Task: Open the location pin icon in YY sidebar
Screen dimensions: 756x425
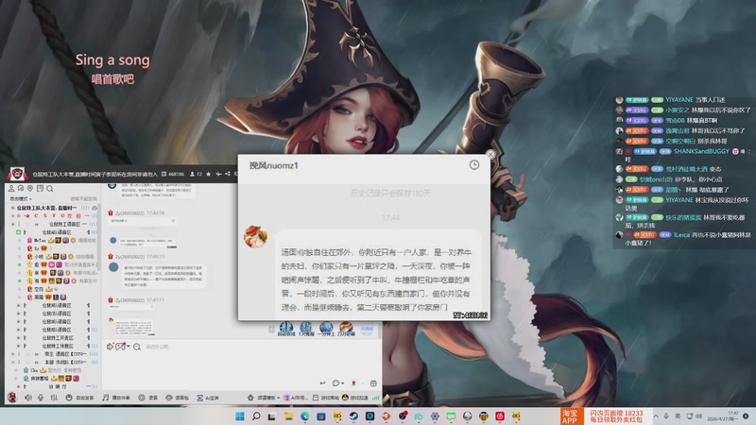Action: pyautogui.click(x=30, y=188)
